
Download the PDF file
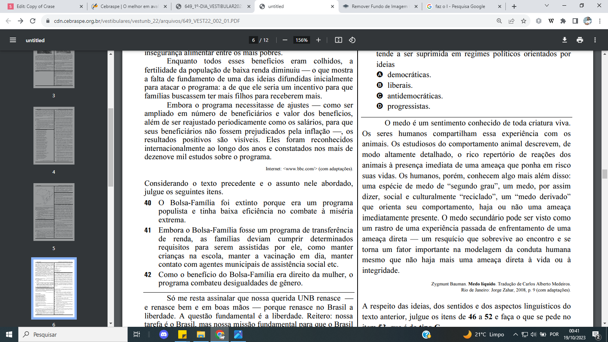coord(565,40)
